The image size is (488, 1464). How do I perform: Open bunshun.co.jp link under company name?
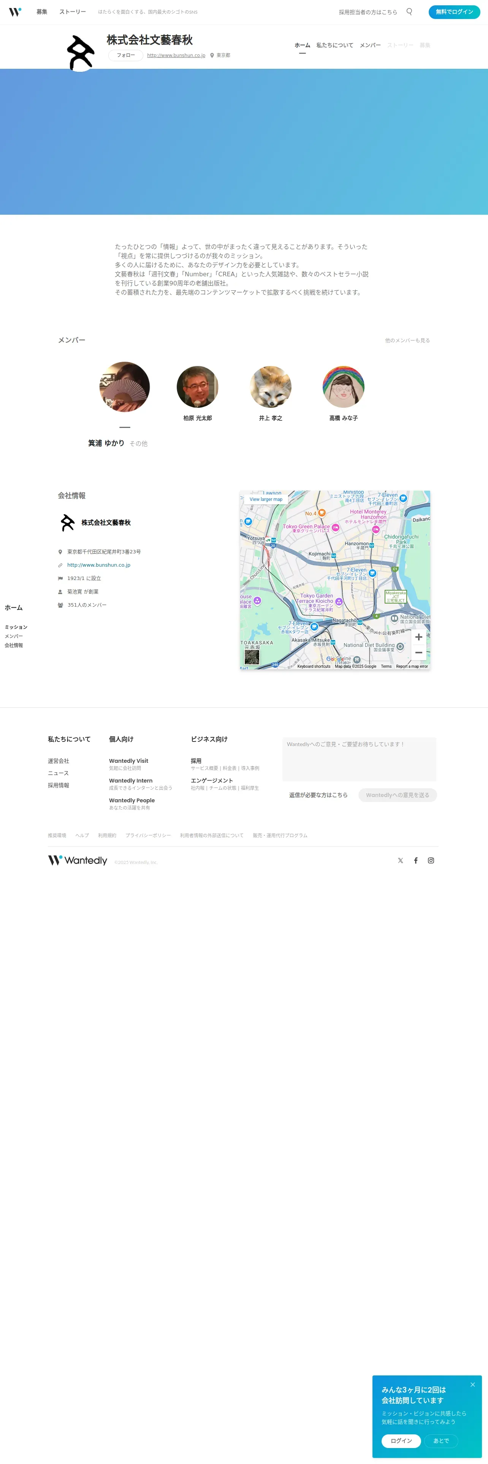pyautogui.click(x=176, y=55)
